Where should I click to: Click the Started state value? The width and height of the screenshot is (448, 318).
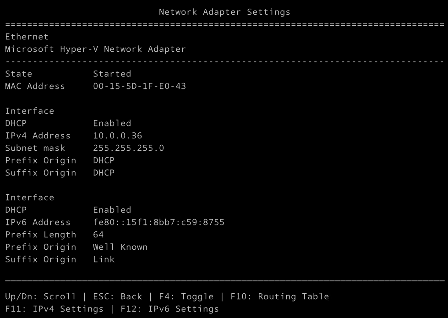point(112,74)
